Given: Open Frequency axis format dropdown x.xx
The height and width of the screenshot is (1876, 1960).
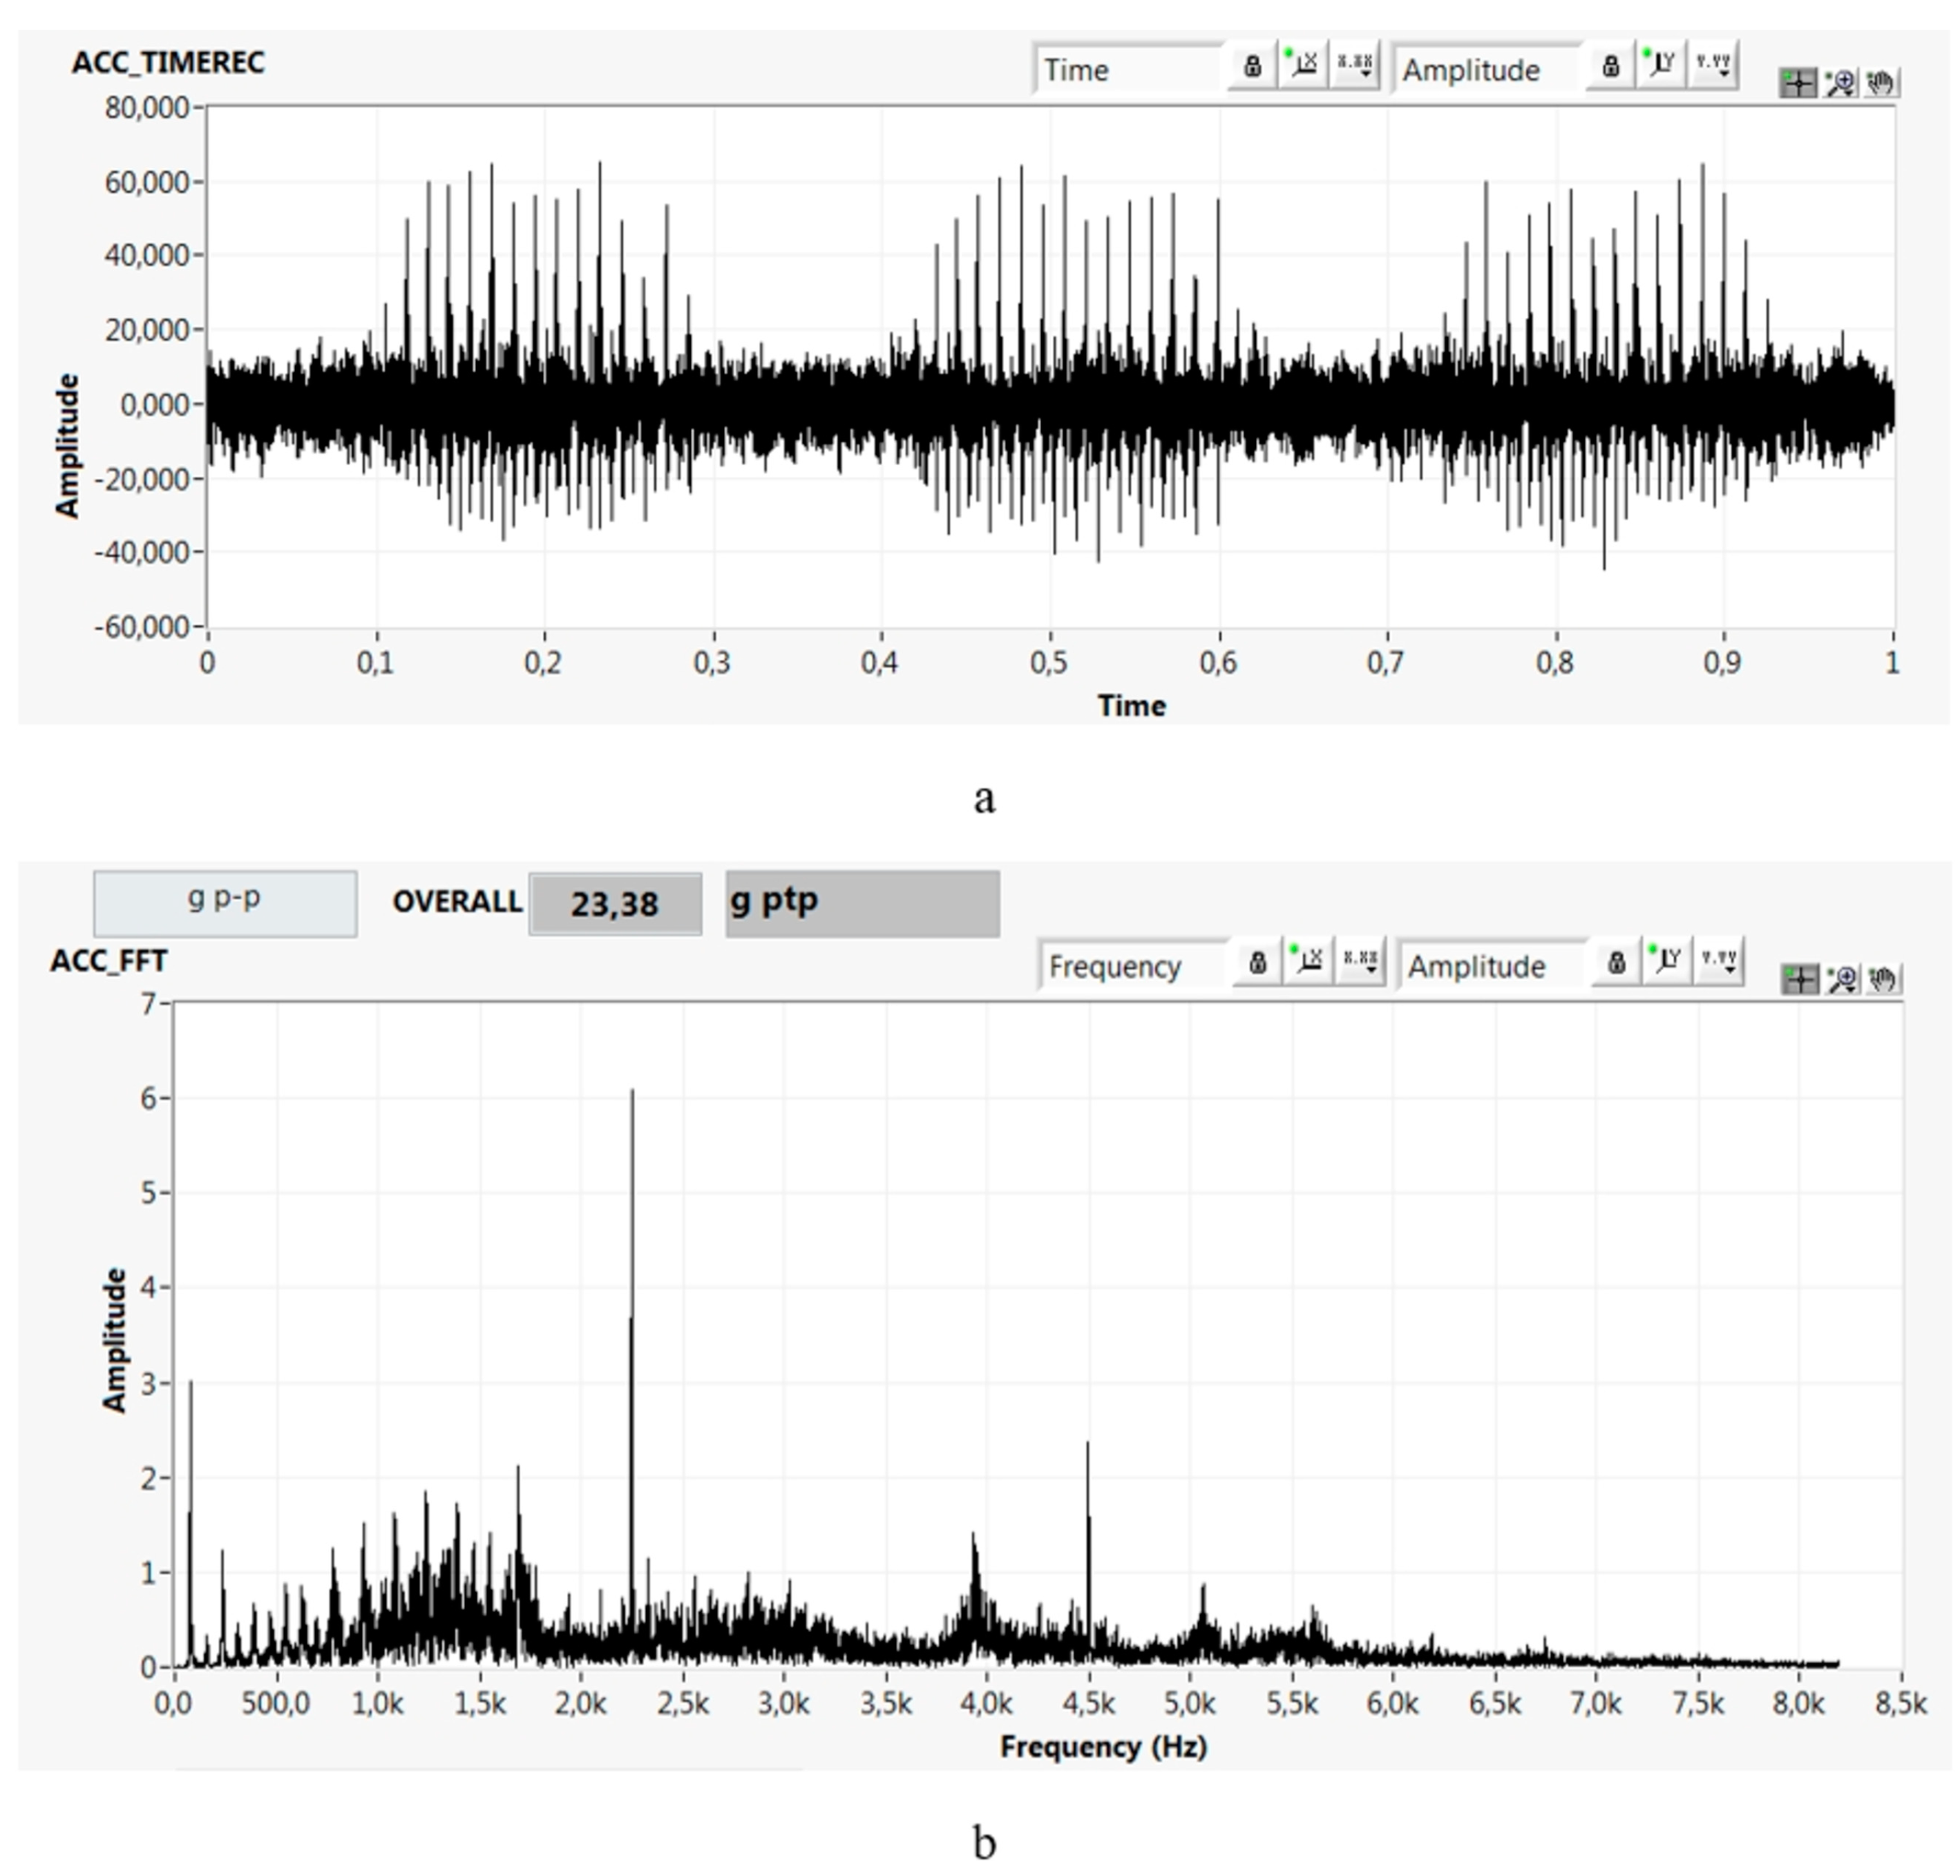Looking at the screenshot, I should pyautogui.click(x=1361, y=962).
